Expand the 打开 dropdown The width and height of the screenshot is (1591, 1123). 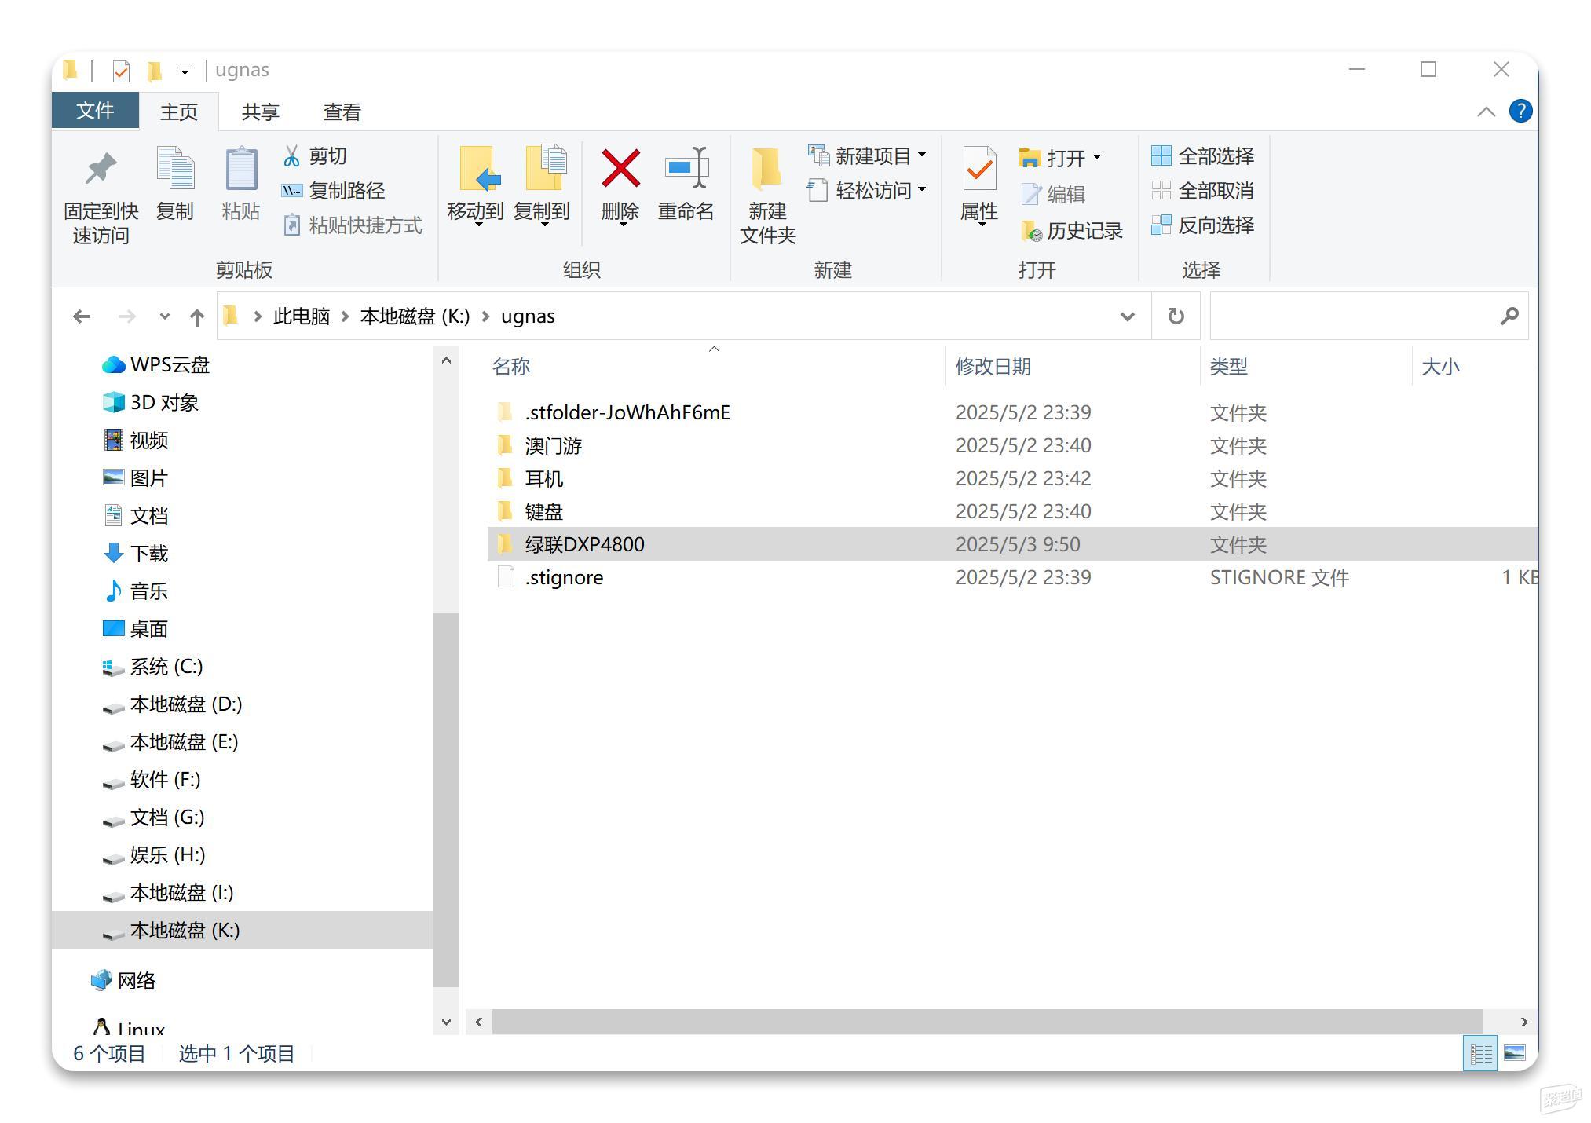tap(1060, 158)
